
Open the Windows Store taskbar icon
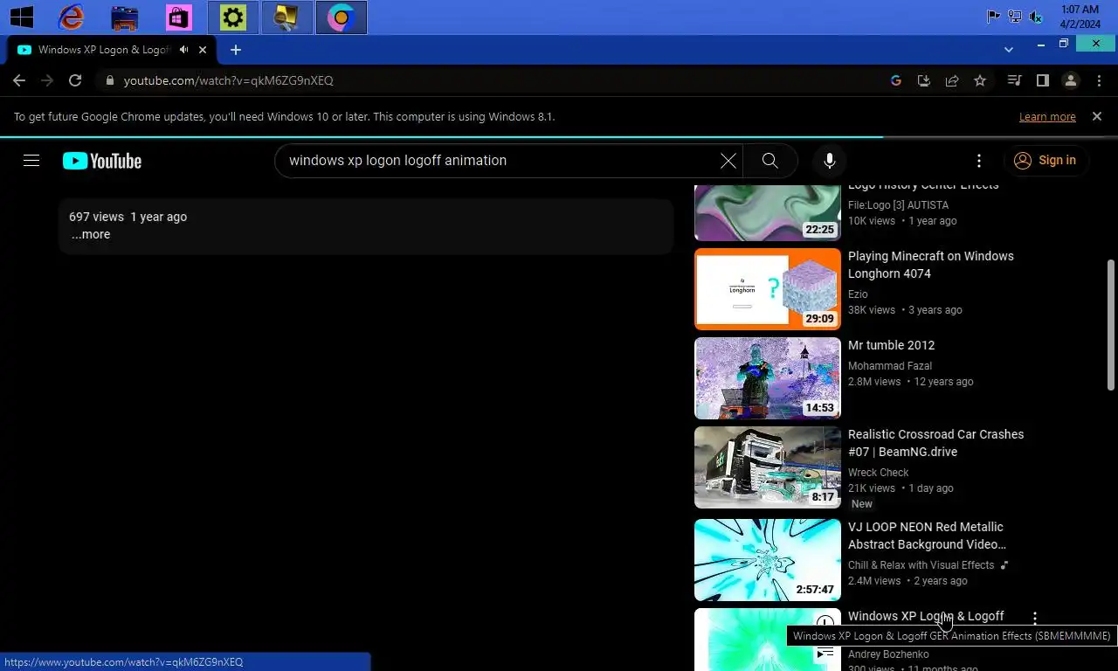[178, 17]
